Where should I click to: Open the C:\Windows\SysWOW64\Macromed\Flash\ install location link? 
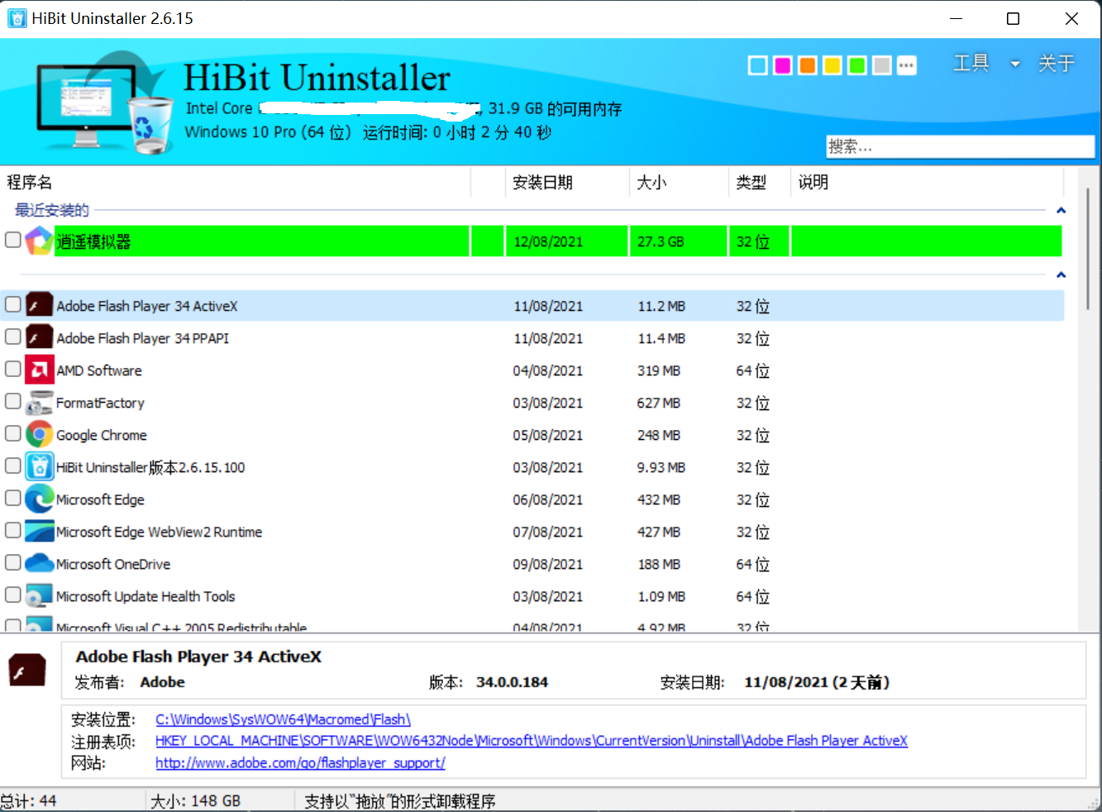(283, 719)
